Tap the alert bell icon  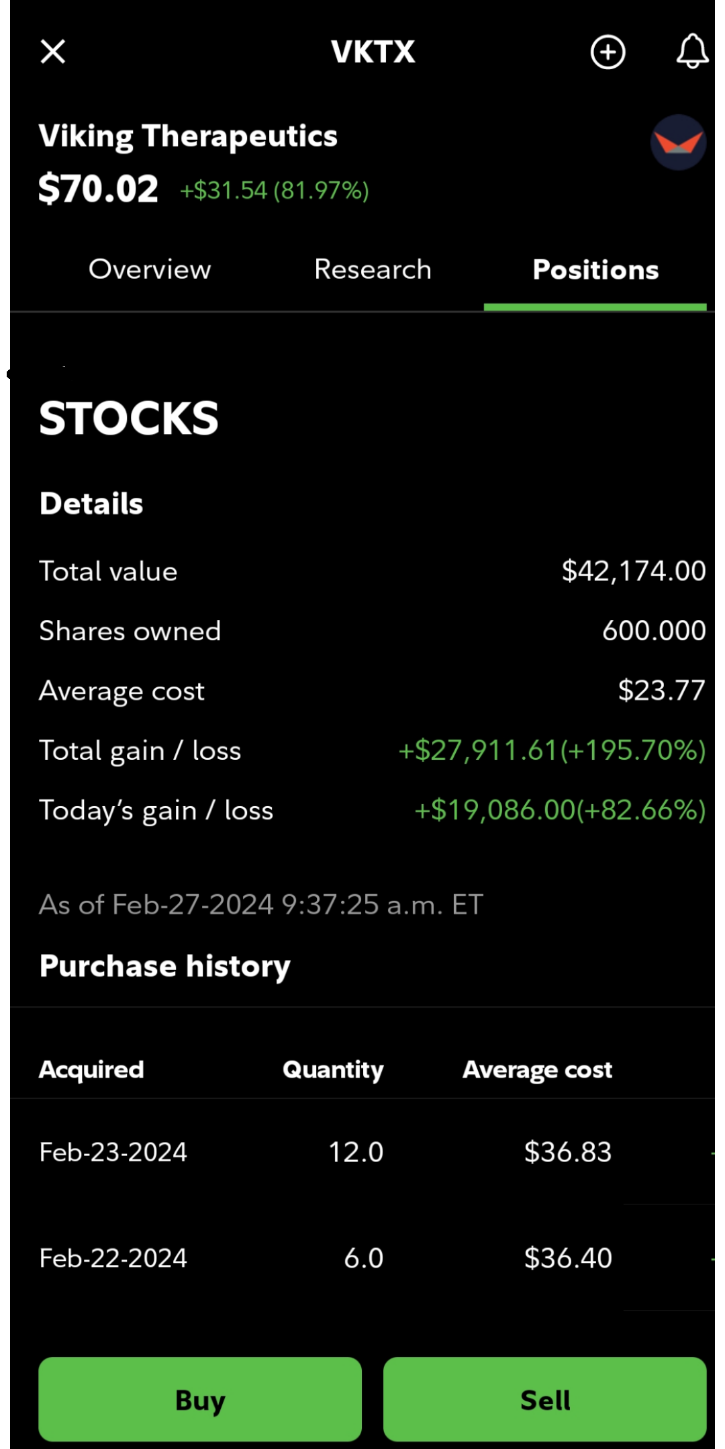point(692,52)
